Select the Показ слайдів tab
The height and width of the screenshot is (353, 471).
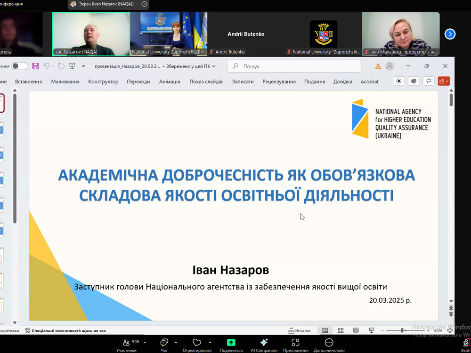click(206, 81)
